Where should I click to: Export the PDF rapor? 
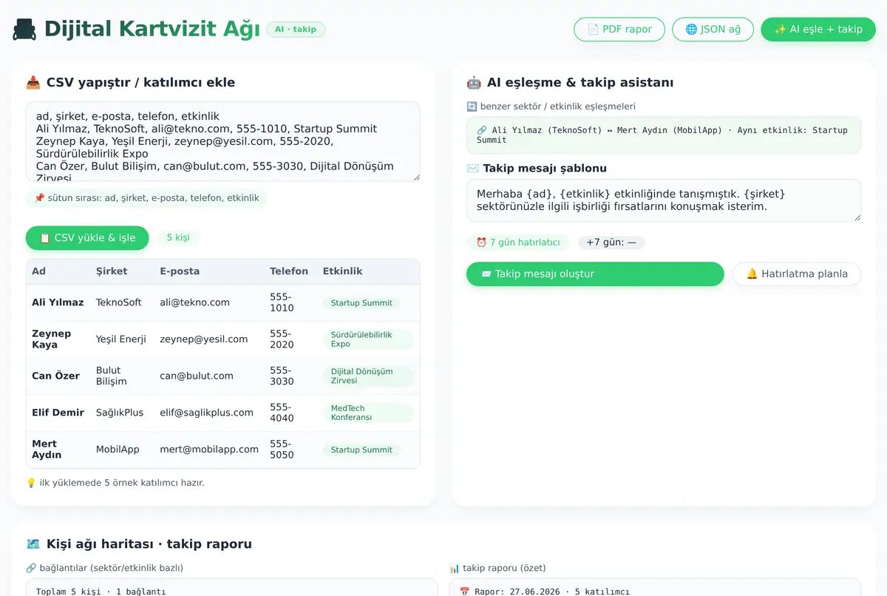click(x=619, y=30)
